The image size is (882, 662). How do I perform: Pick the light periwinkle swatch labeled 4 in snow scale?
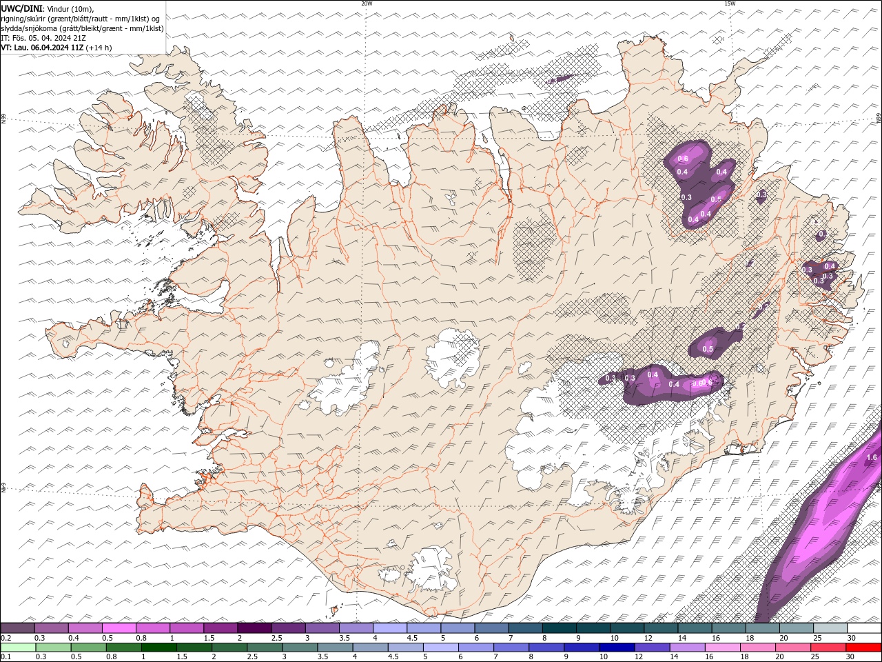click(x=390, y=628)
